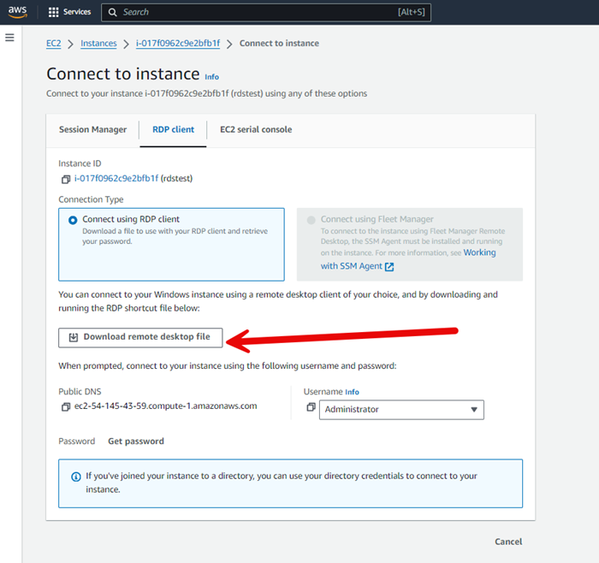This screenshot has height=563, width=599.
Task: Open Working with SSM Agent link
Action: 408,259
